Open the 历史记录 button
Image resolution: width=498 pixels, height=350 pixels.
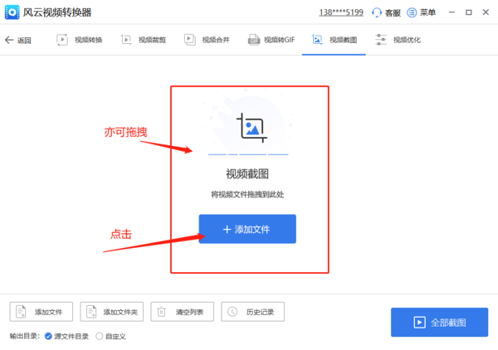point(253,312)
